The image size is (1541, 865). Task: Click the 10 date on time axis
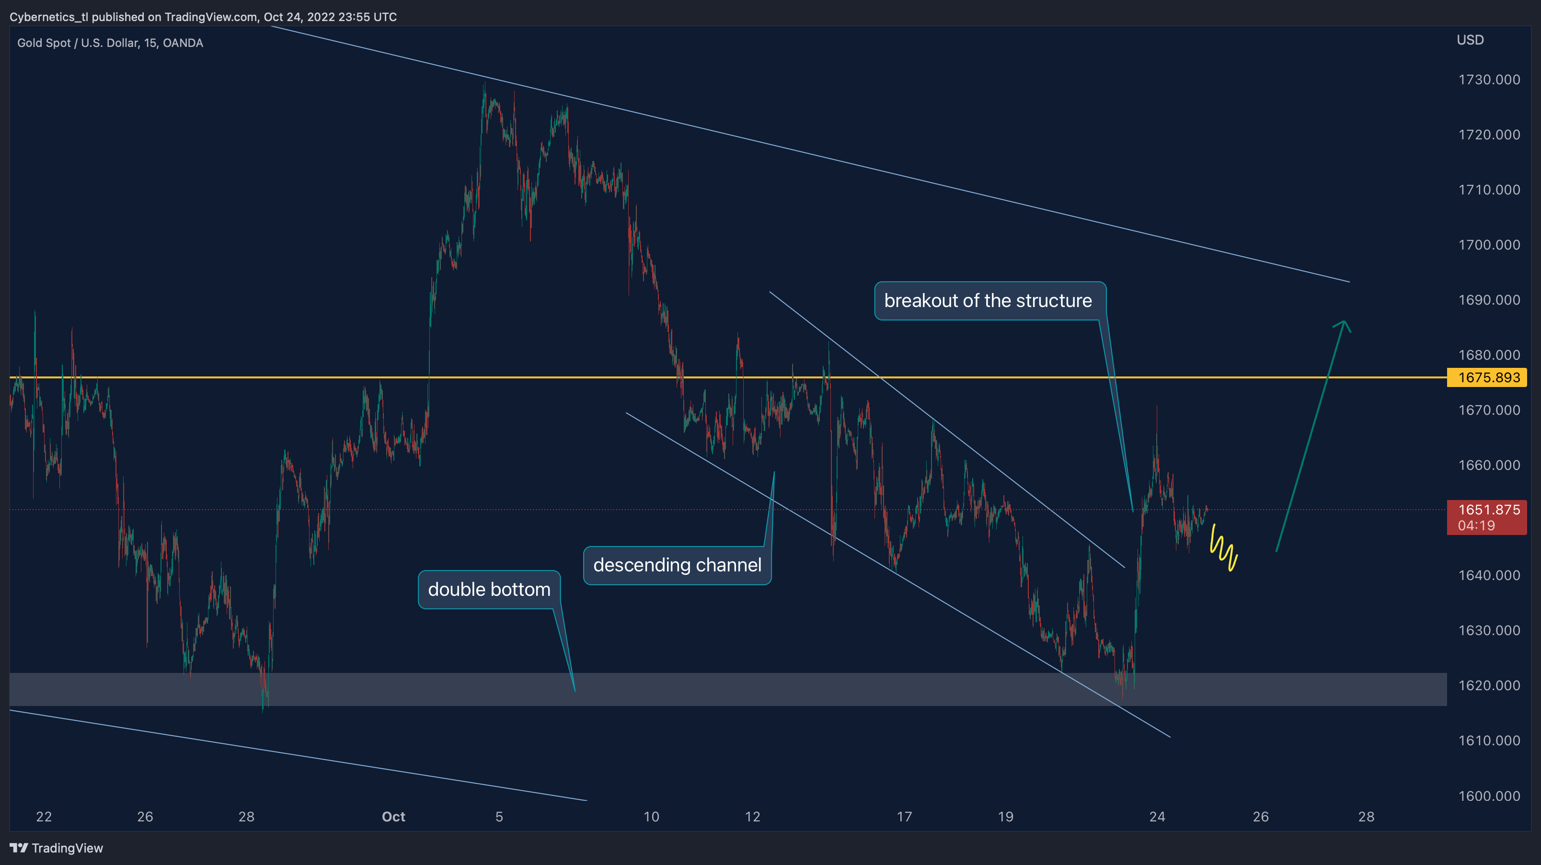pos(652,817)
